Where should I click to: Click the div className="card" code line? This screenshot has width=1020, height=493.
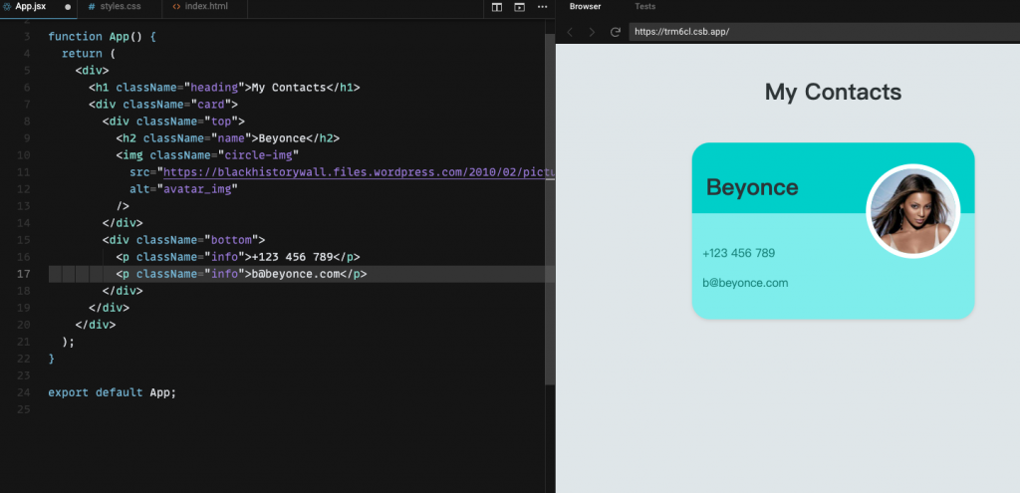click(x=163, y=104)
